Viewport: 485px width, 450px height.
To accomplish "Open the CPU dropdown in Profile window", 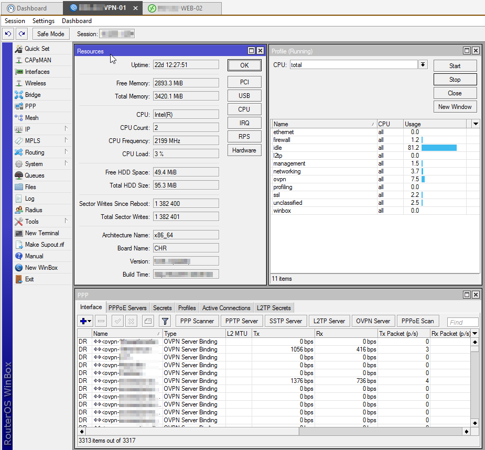I will 423,64.
